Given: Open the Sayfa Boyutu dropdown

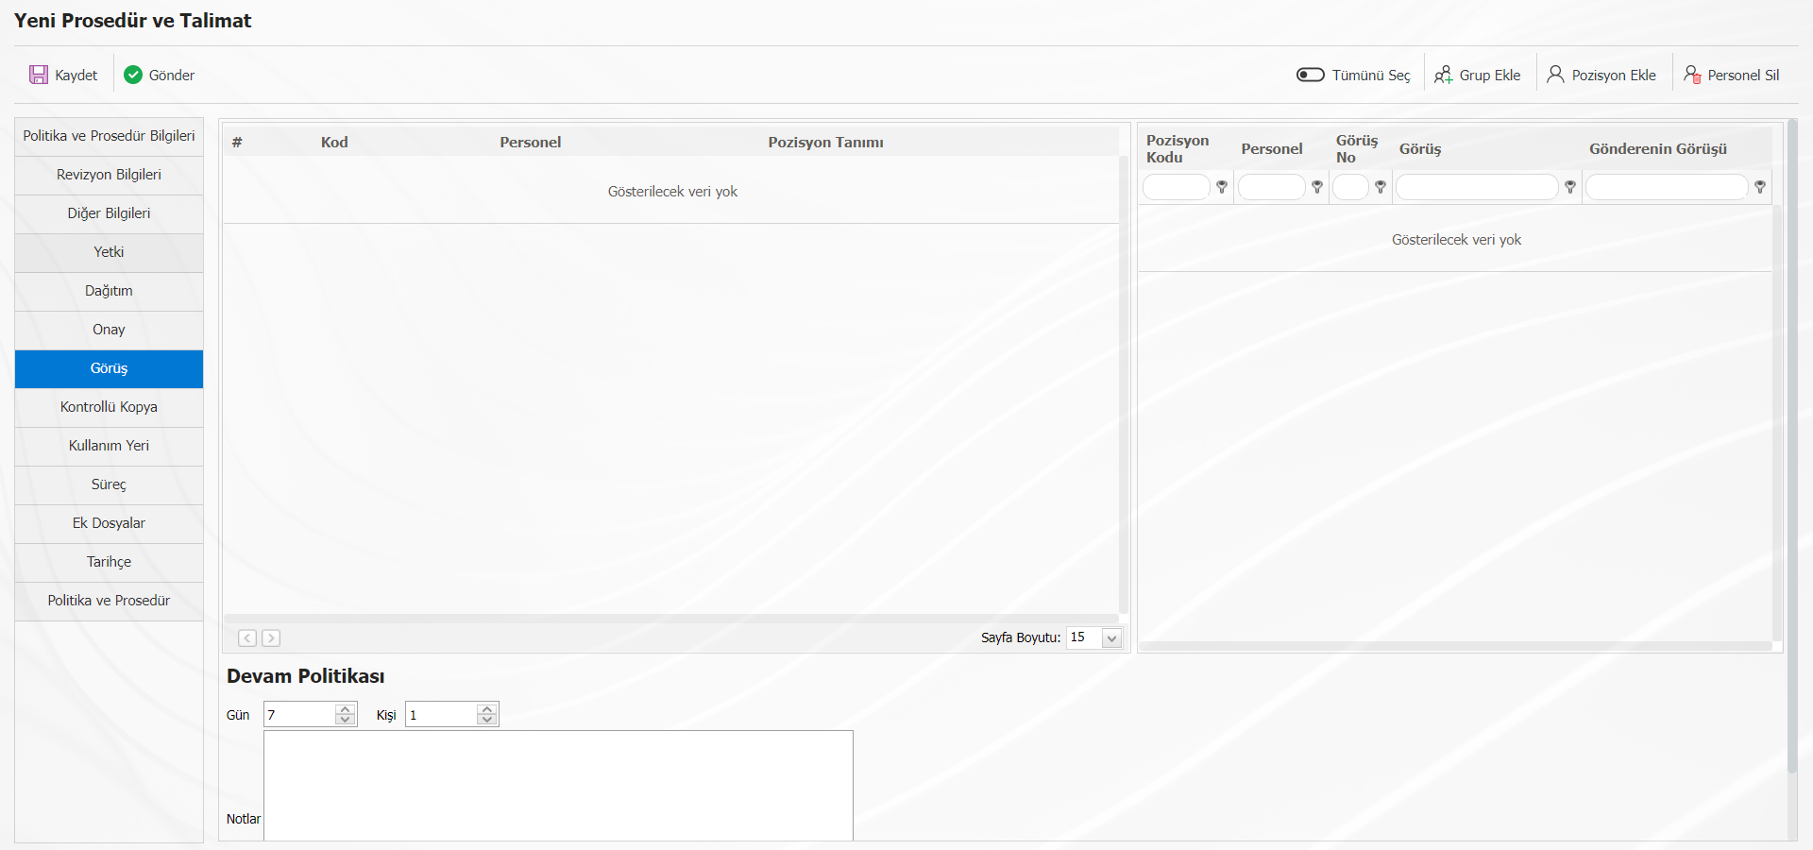Looking at the screenshot, I should tap(1111, 638).
